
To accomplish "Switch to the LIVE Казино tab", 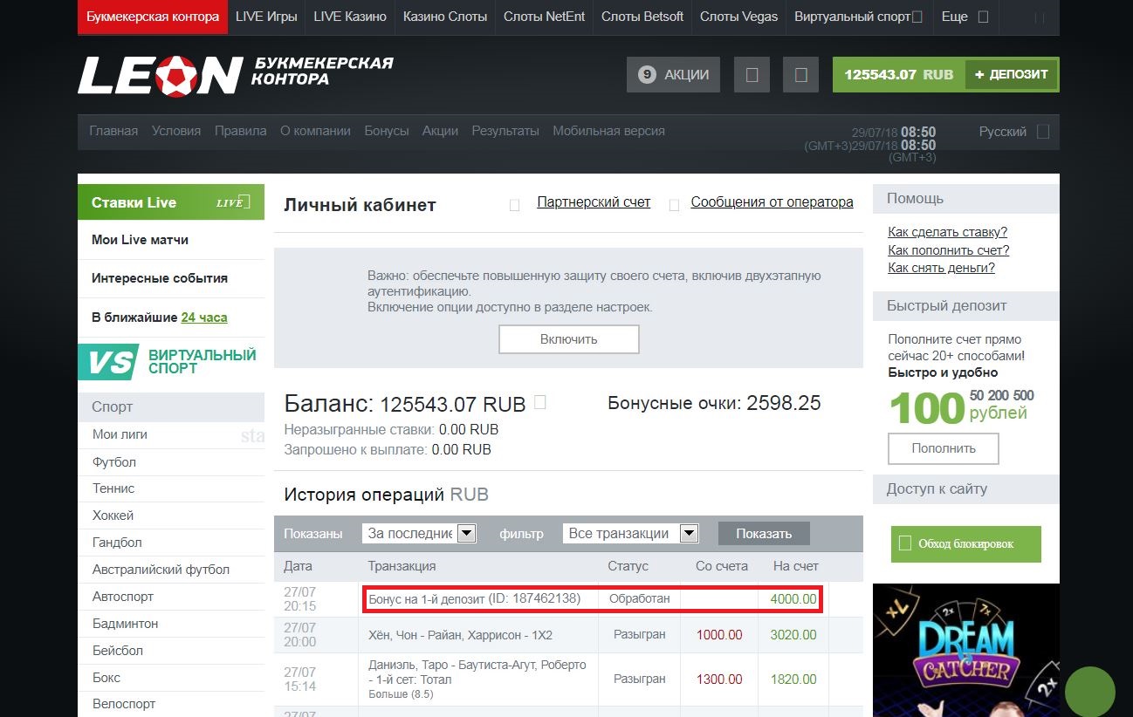I will coord(349,17).
